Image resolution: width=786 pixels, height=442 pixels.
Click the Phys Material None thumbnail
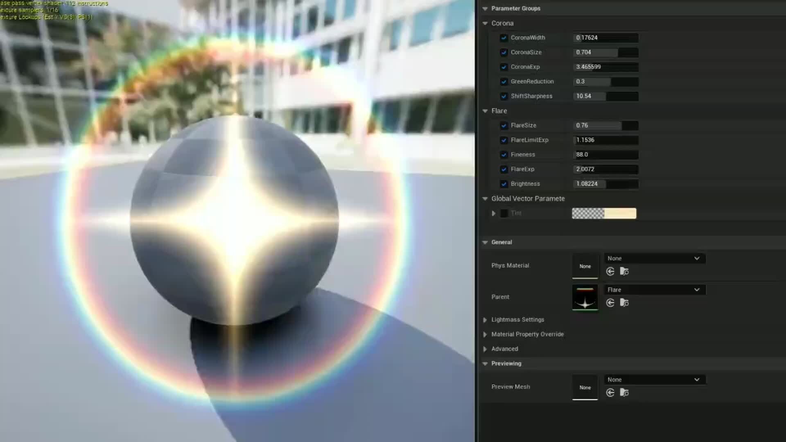(585, 266)
